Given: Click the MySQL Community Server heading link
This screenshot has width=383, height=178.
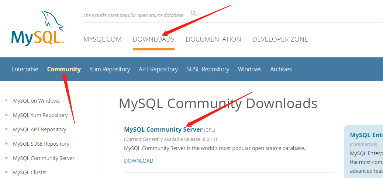Looking at the screenshot, I should point(163,129).
